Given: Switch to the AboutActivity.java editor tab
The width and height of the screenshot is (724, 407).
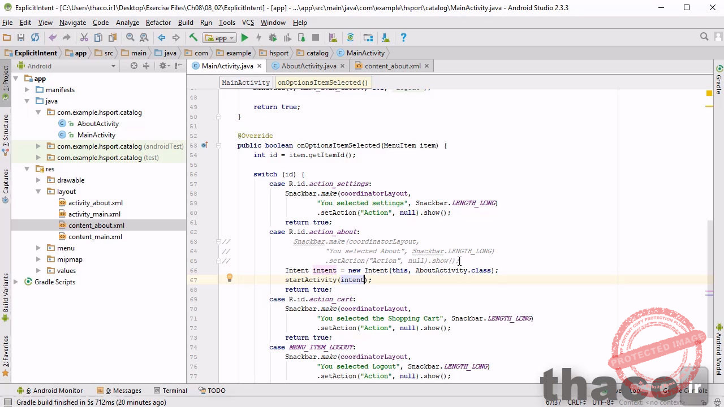Looking at the screenshot, I should (308, 66).
